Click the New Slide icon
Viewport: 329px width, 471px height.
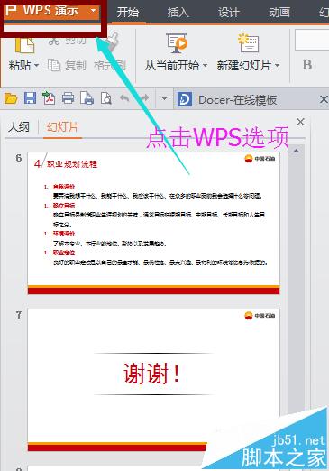coord(248,43)
